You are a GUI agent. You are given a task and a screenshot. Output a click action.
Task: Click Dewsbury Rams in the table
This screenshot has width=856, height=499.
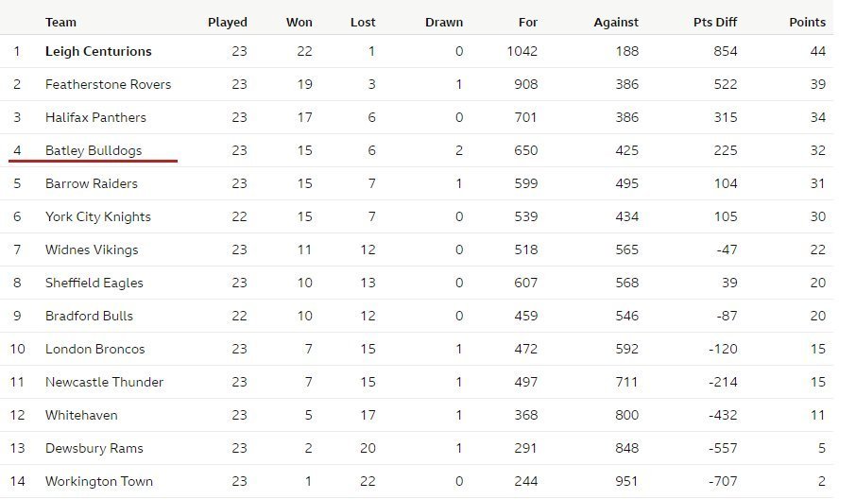click(94, 448)
